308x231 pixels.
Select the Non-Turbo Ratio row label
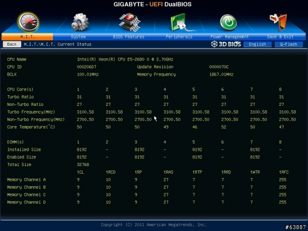[x=25, y=104]
